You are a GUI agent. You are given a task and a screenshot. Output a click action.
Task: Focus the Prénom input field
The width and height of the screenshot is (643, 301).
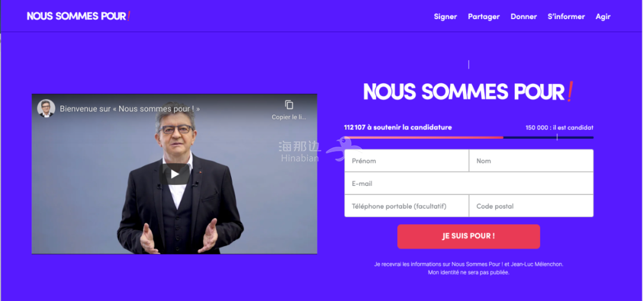point(407,160)
